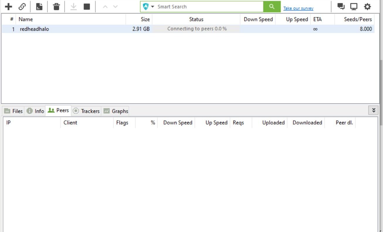Collapse the lower details panel
This screenshot has width=383, height=232.
373,110
